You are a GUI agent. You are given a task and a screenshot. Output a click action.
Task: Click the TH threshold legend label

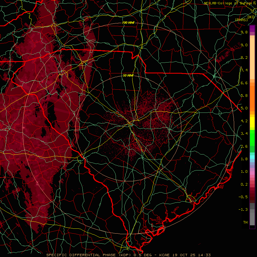[x=245, y=222]
